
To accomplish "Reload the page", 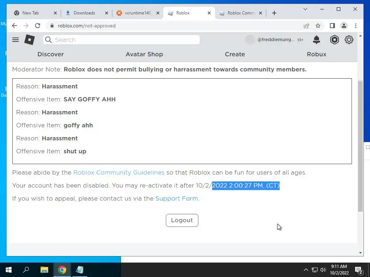I will click(x=38, y=26).
